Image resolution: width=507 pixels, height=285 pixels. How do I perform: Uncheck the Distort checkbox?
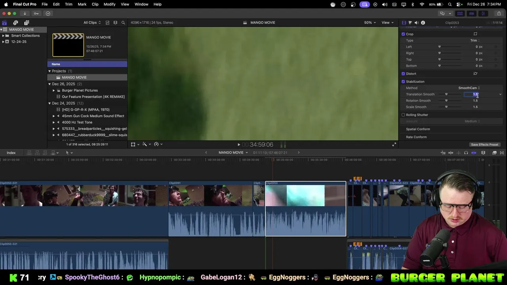[403, 74]
